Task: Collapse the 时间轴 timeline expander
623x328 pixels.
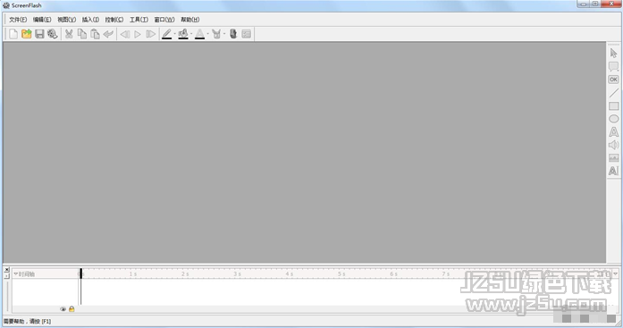Action: [x=15, y=274]
